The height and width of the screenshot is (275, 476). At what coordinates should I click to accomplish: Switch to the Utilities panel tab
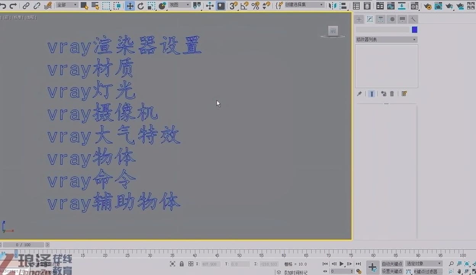(x=413, y=19)
